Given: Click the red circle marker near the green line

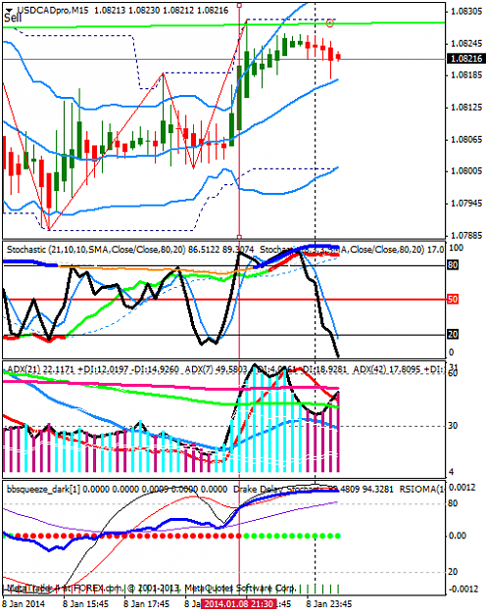Looking at the screenshot, I should tap(330, 24).
